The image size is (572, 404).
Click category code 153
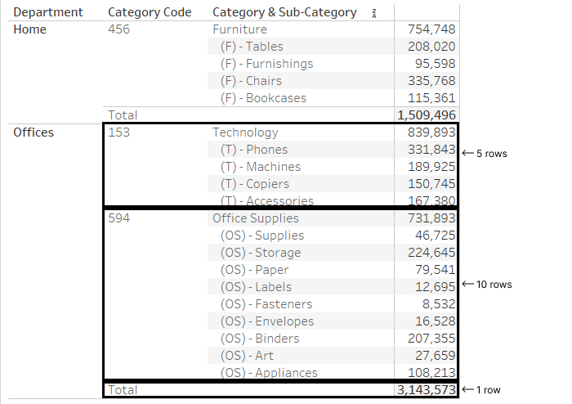(x=118, y=132)
